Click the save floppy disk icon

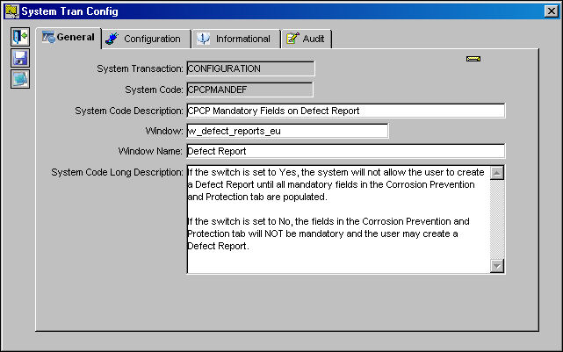coord(19,58)
